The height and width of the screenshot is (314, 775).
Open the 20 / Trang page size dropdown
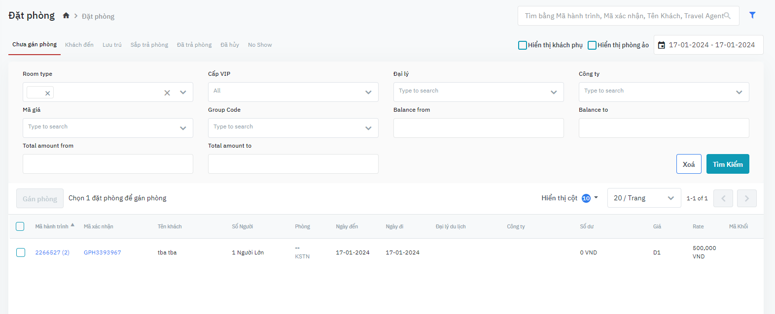tap(643, 198)
